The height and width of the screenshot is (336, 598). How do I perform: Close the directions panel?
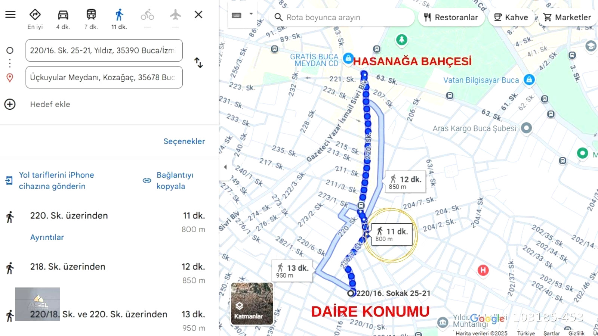tap(198, 15)
